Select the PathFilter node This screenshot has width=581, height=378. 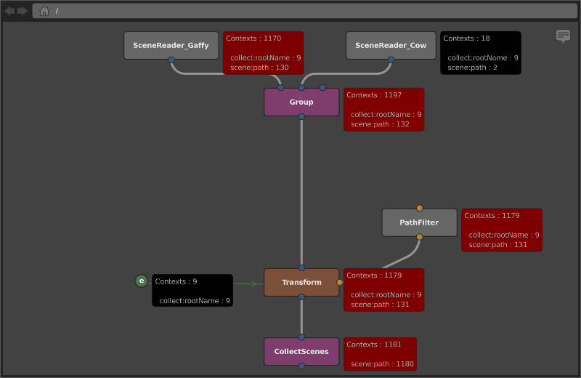419,222
